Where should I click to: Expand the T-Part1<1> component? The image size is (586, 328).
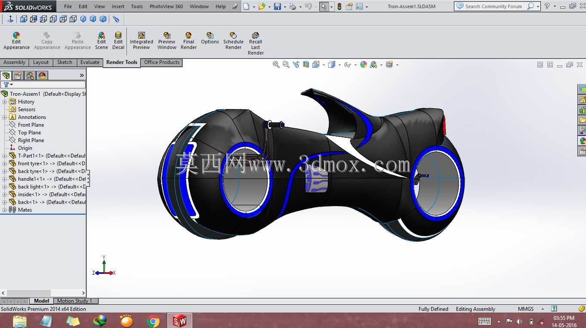[x=5, y=156]
